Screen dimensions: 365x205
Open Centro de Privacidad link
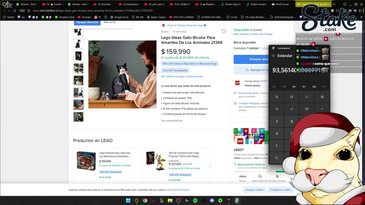177,190
